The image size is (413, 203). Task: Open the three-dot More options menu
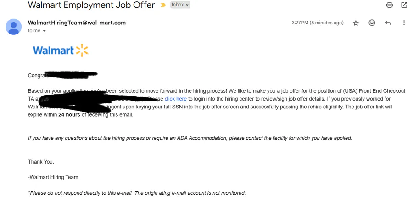pyautogui.click(x=404, y=23)
